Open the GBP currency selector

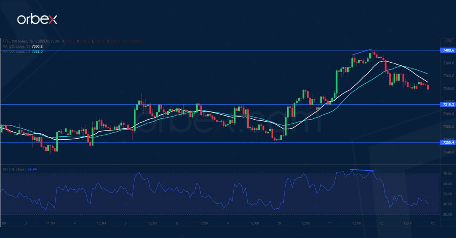[x=448, y=41]
